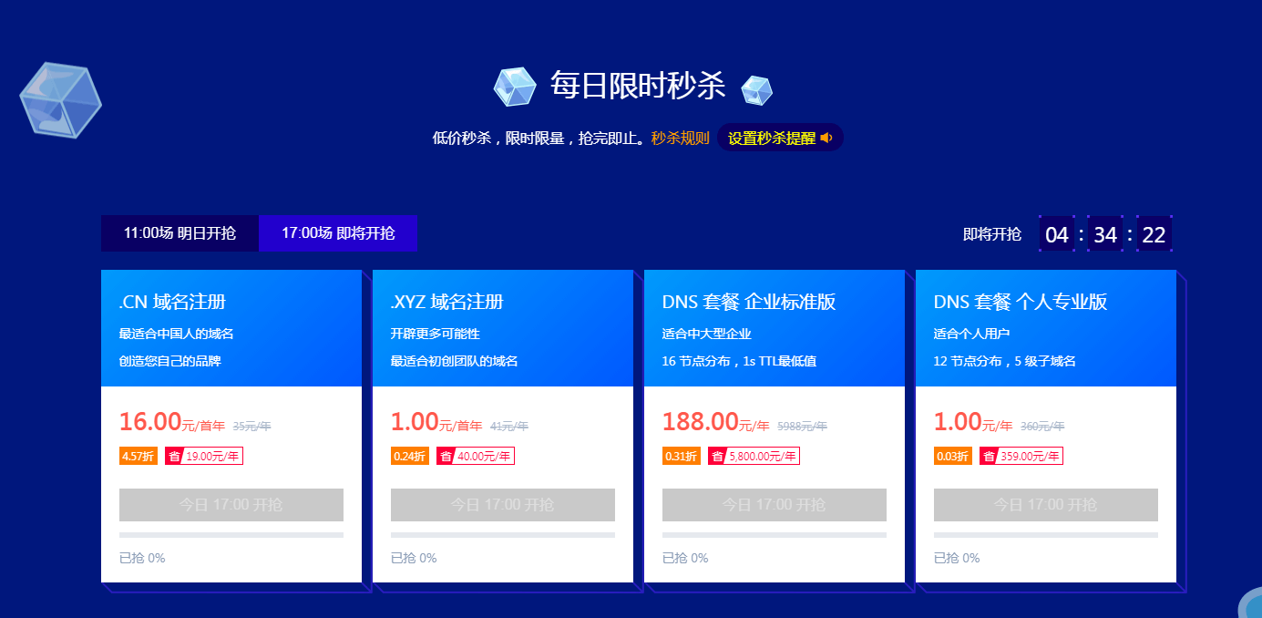The image size is (1262, 618).
Task: Click the ice cube icon left of 每日限时秒杀
Action: (515, 88)
